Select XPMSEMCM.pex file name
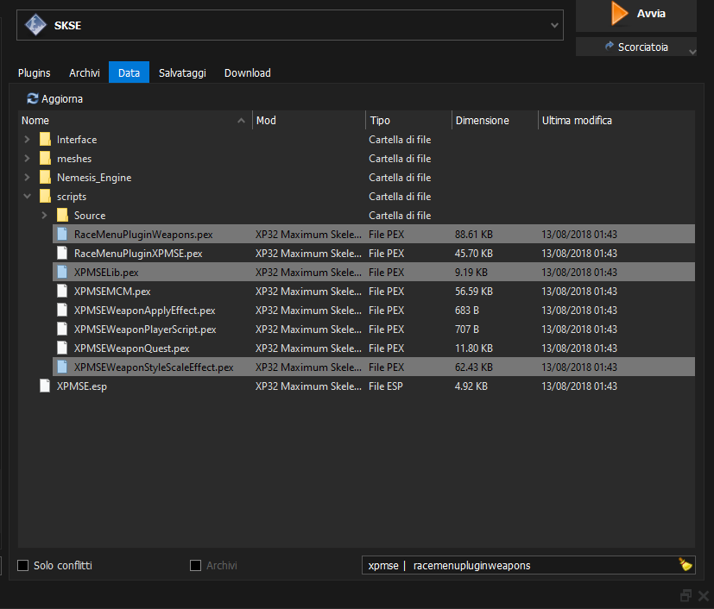This screenshot has height=609, width=714. click(x=112, y=291)
